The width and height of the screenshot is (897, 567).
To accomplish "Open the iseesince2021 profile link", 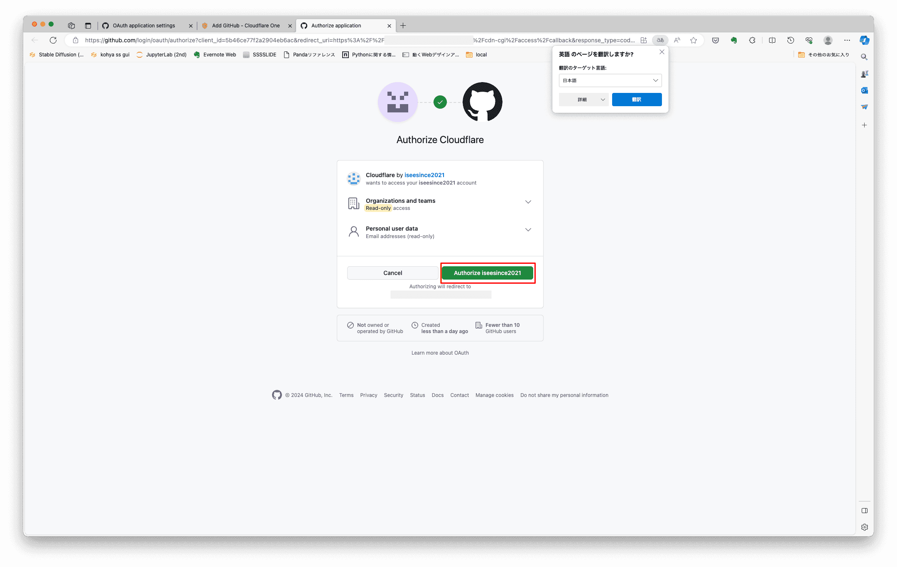I will point(424,175).
